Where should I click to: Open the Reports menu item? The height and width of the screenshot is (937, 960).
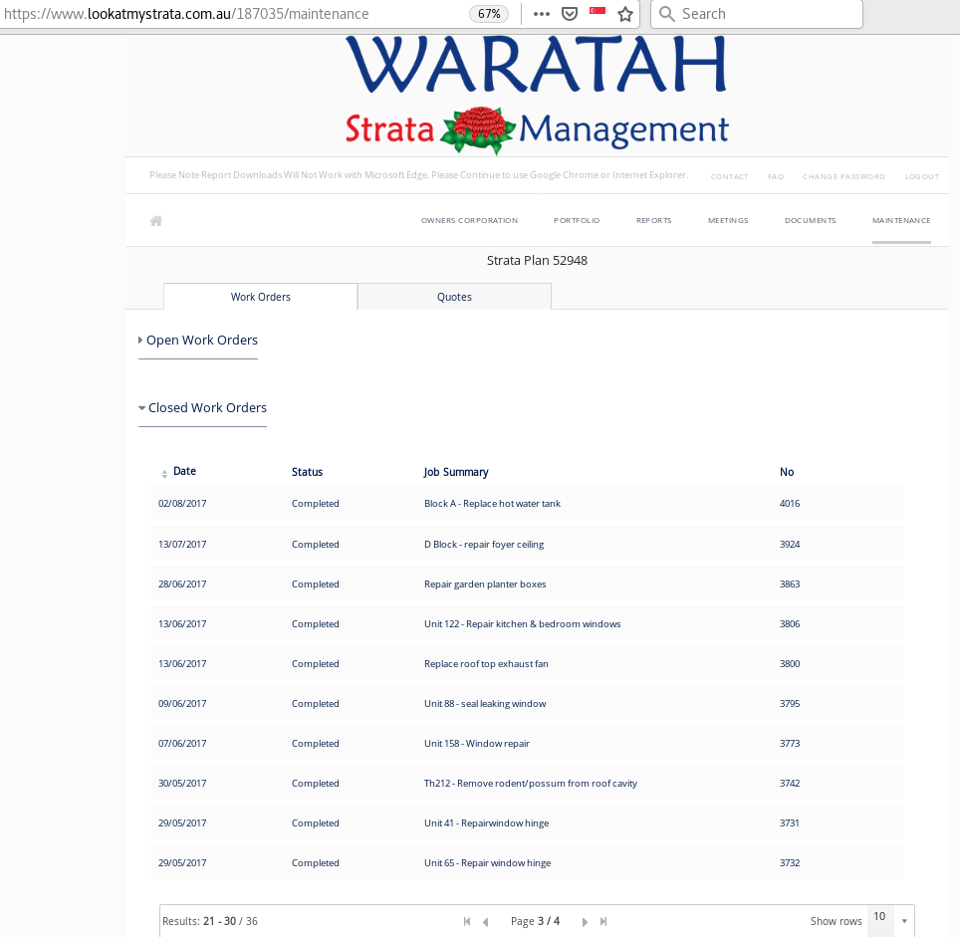coord(653,221)
